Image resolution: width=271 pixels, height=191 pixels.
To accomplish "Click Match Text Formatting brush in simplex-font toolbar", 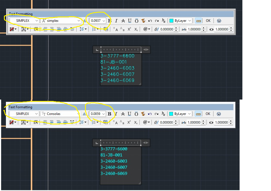I will [143, 21].
